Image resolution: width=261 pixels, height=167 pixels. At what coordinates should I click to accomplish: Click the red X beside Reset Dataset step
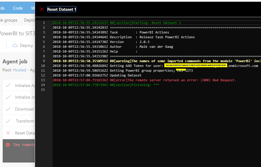[x=8, y=133]
